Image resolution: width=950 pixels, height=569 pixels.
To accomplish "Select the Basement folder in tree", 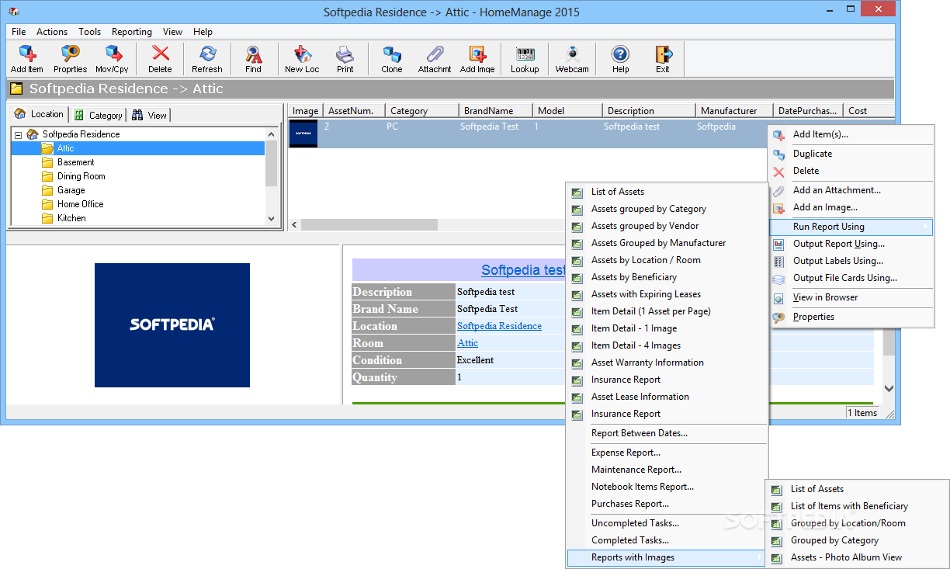I will click(75, 162).
